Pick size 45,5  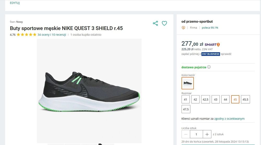point(245,99)
